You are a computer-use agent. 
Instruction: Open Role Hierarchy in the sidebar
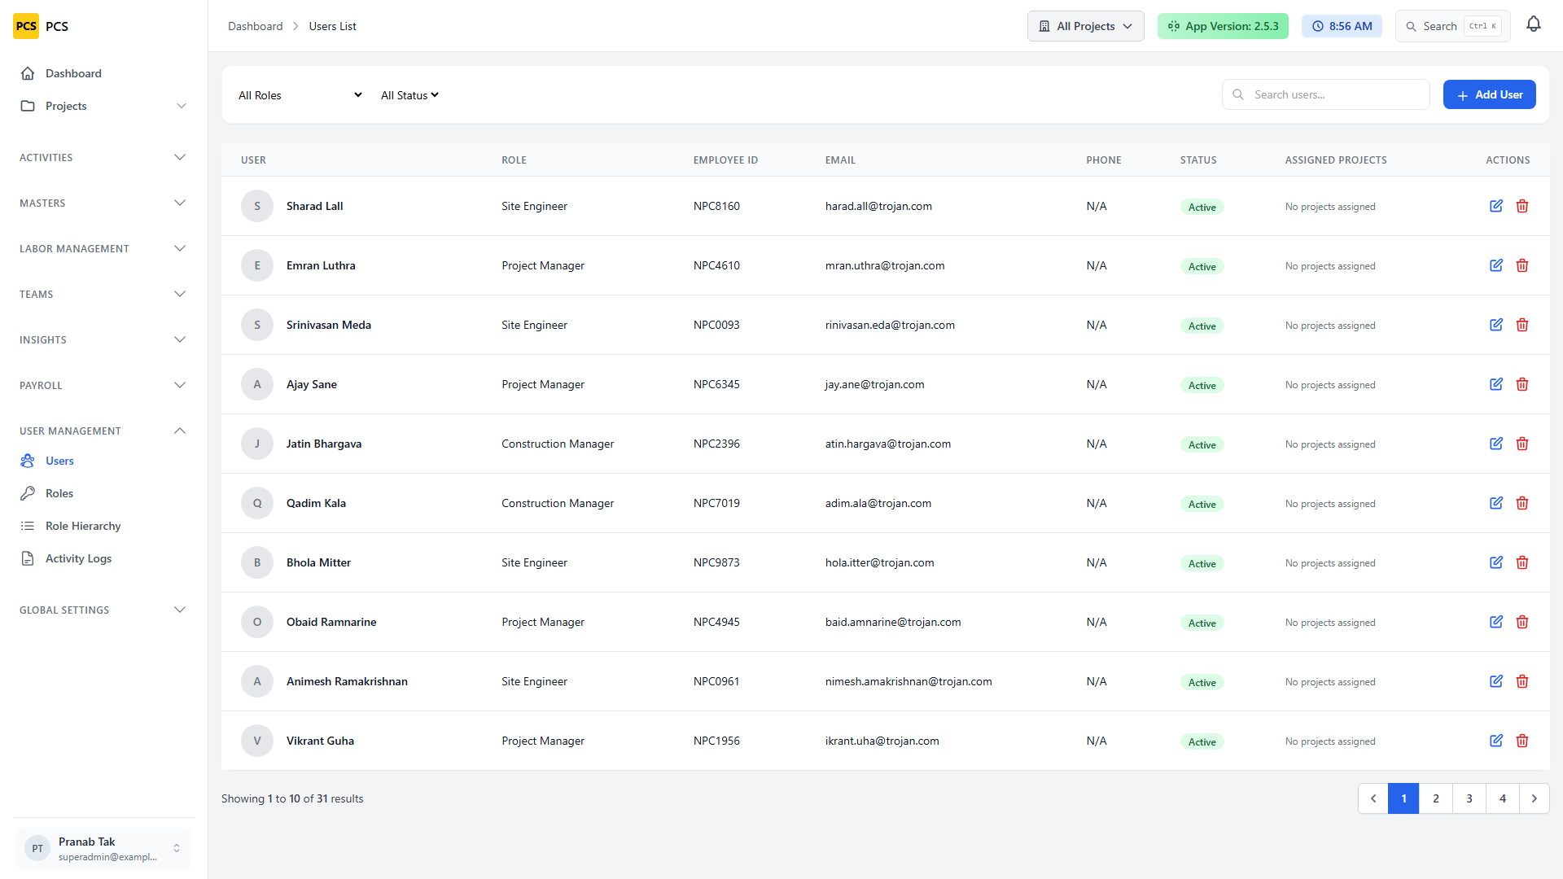tap(103, 526)
